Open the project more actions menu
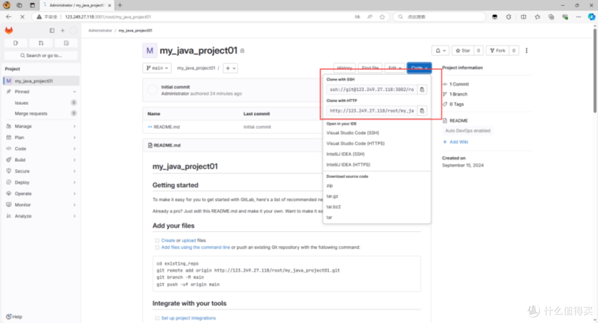598x323 pixels. [527, 51]
